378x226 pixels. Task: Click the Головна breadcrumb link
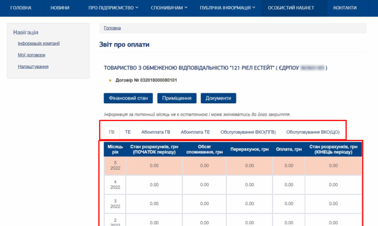112,28
